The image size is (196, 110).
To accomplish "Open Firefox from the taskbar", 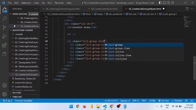I will click(x=85, y=106).
